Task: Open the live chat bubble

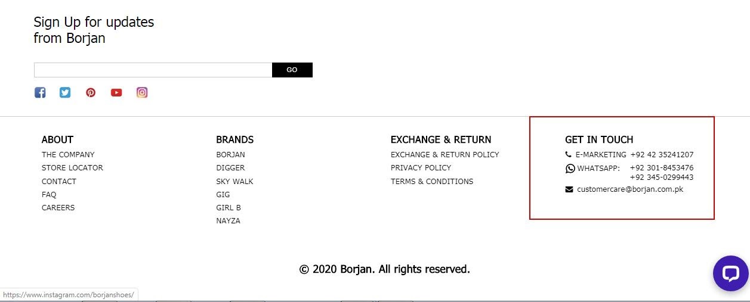Action: tap(730, 273)
